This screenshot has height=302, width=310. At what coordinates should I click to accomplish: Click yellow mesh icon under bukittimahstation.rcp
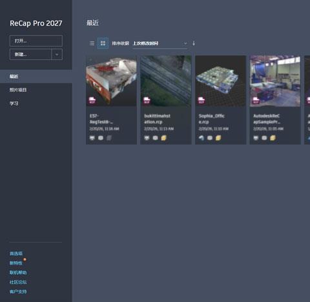coord(163,138)
